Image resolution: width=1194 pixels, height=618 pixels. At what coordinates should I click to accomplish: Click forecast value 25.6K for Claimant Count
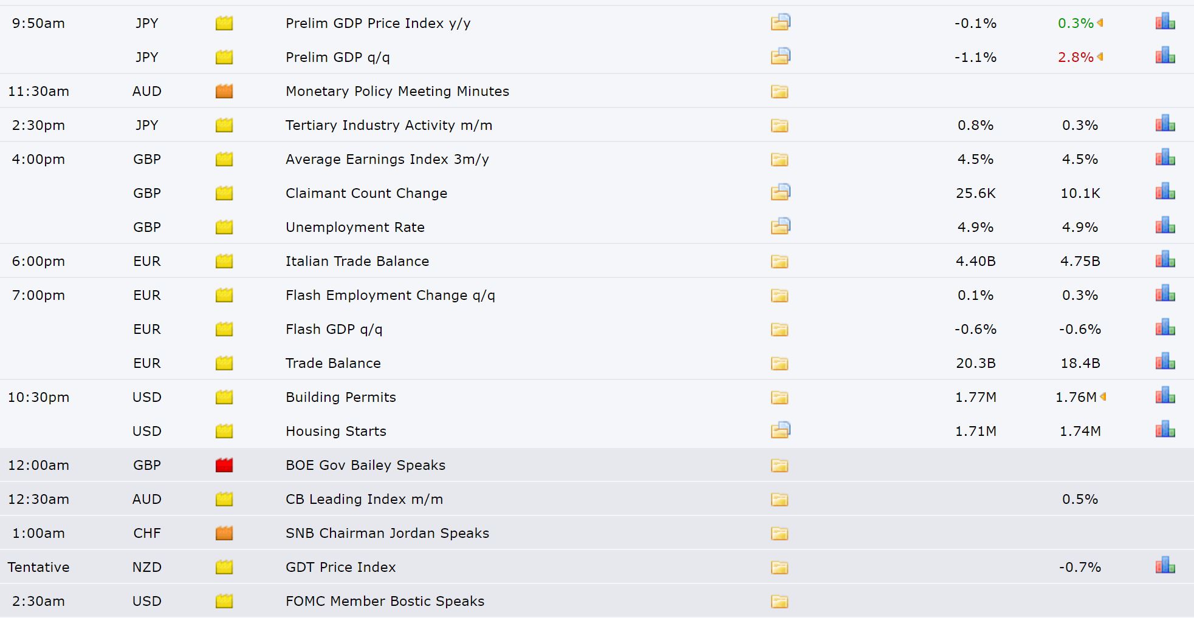pos(976,194)
